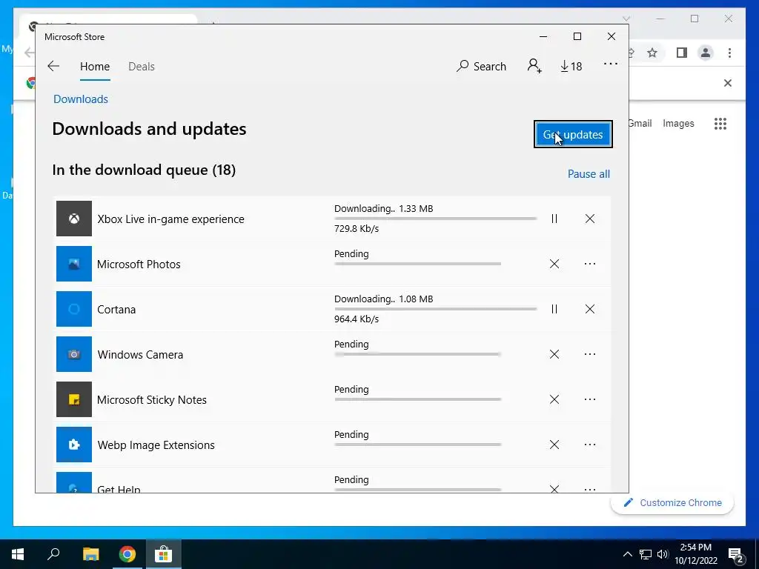759x569 pixels.
Task: Open the Action Center notifications icon
Action: point(736,554)
